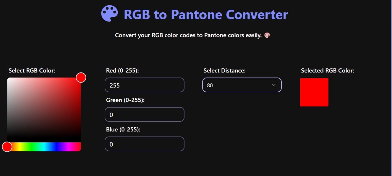Image resolution: width=392 pixels, height=176 pixels.
Task: Click the Selected RGB Color swatch
Action: 314,92
